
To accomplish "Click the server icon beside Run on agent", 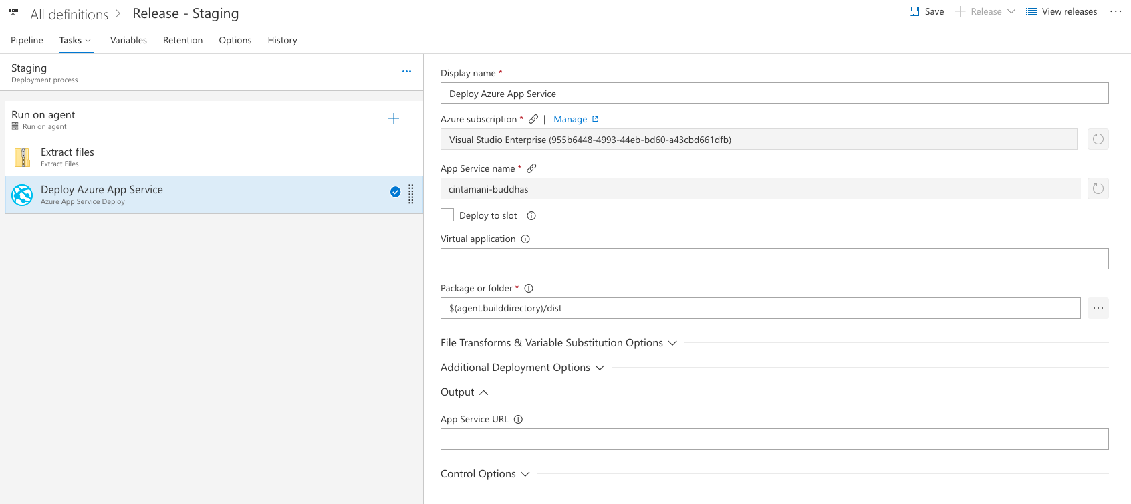I will pos(15,126).
